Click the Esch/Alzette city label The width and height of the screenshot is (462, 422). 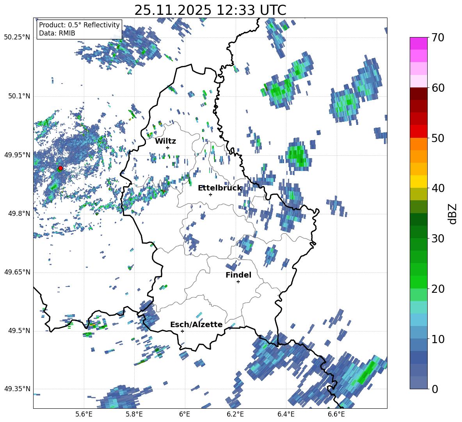pos(196,325)
